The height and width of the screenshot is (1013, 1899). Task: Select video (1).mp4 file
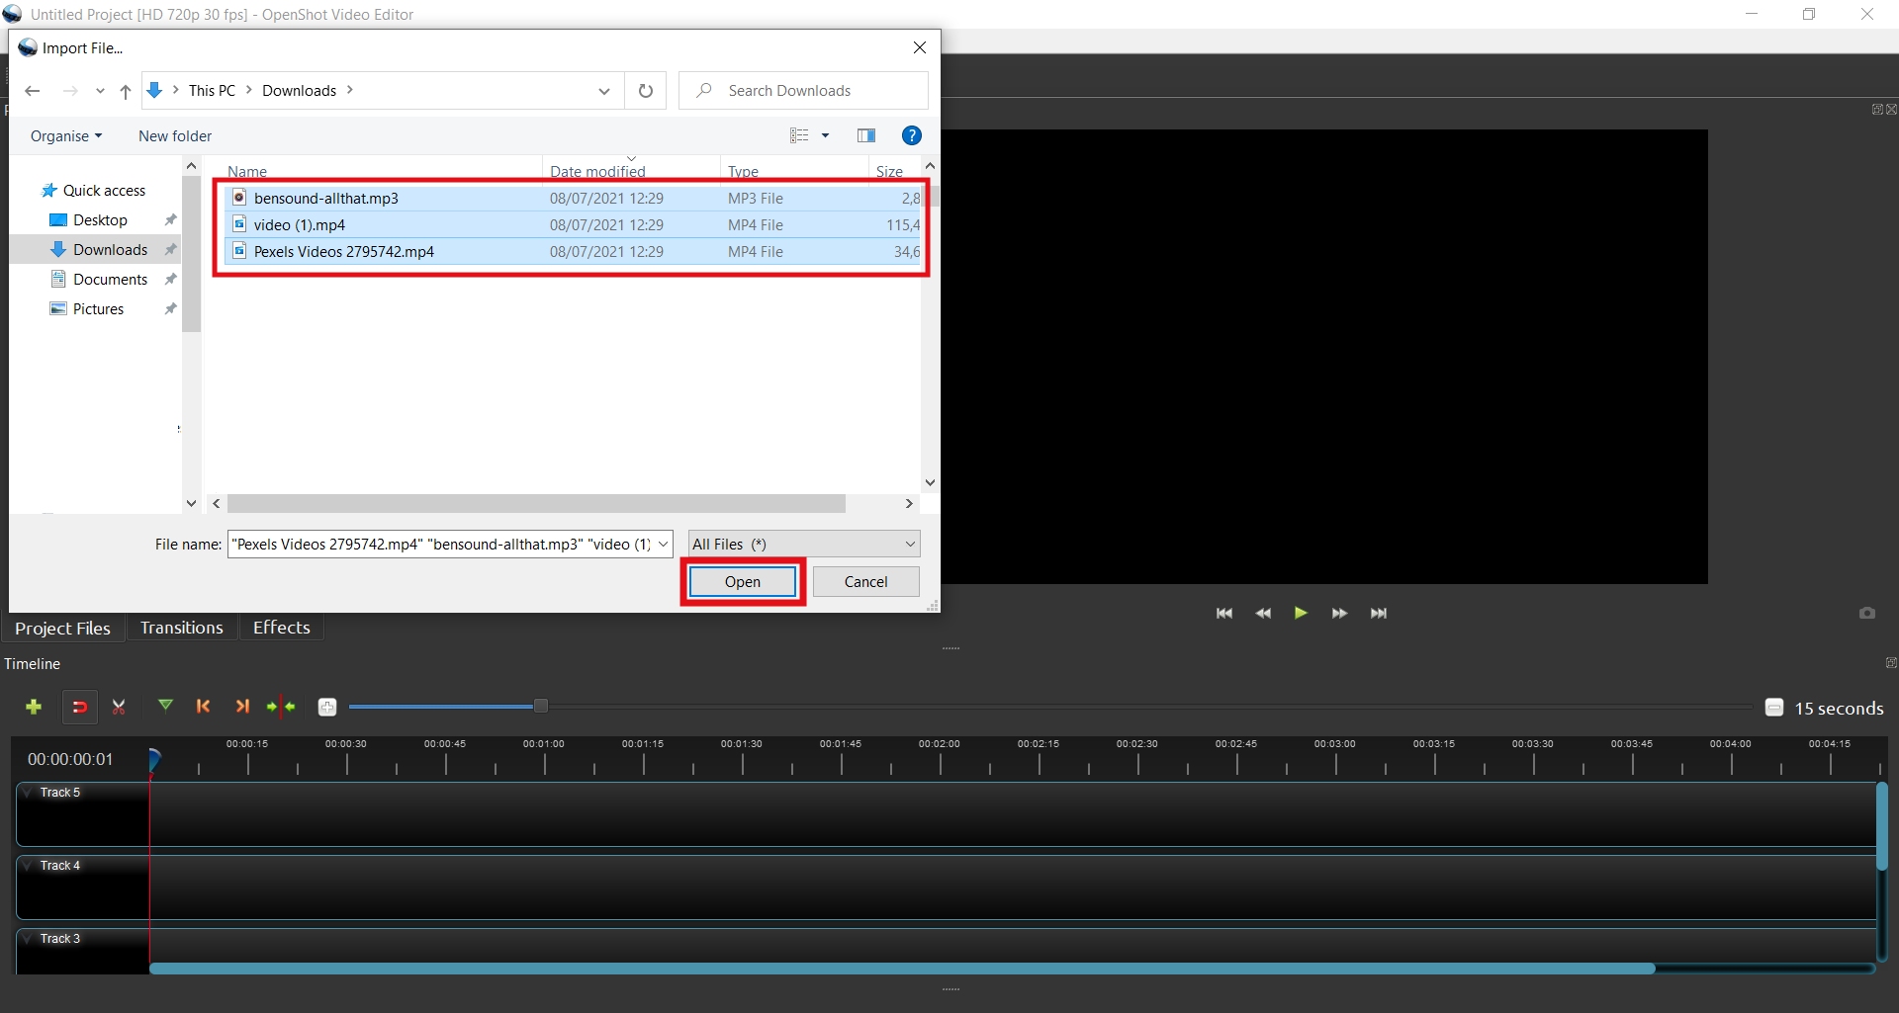pos(572,224)
